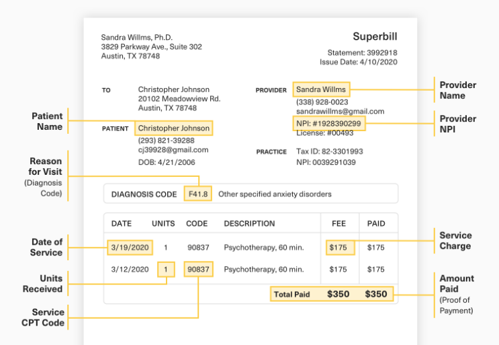This screenshot has height=345, width=499.
Task: Select the highlighted units value in second row
Action: pyautogui.click(x=166, y=270)
